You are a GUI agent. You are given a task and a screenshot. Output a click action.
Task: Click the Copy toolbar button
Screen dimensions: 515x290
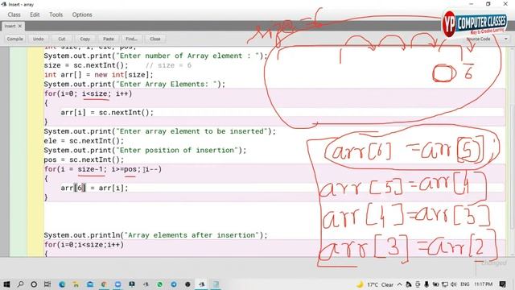(x=85, y=39)
